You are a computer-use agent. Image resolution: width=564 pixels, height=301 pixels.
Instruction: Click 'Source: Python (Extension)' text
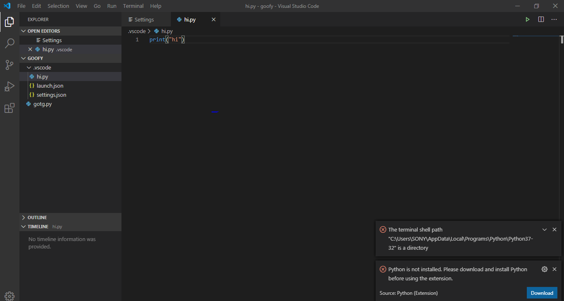coord(409,293)
